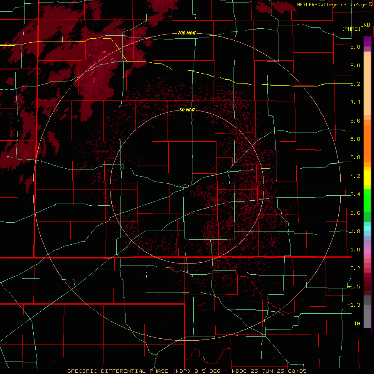Click the 2.6 value on the color scale
This screenshot has height=374, width=374.
(355, 213)
